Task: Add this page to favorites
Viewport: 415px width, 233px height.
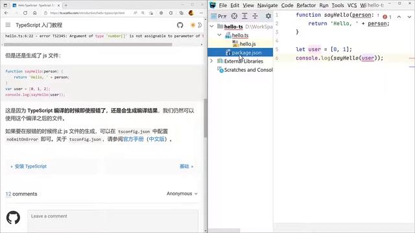Action: click(x=151, y=13)
